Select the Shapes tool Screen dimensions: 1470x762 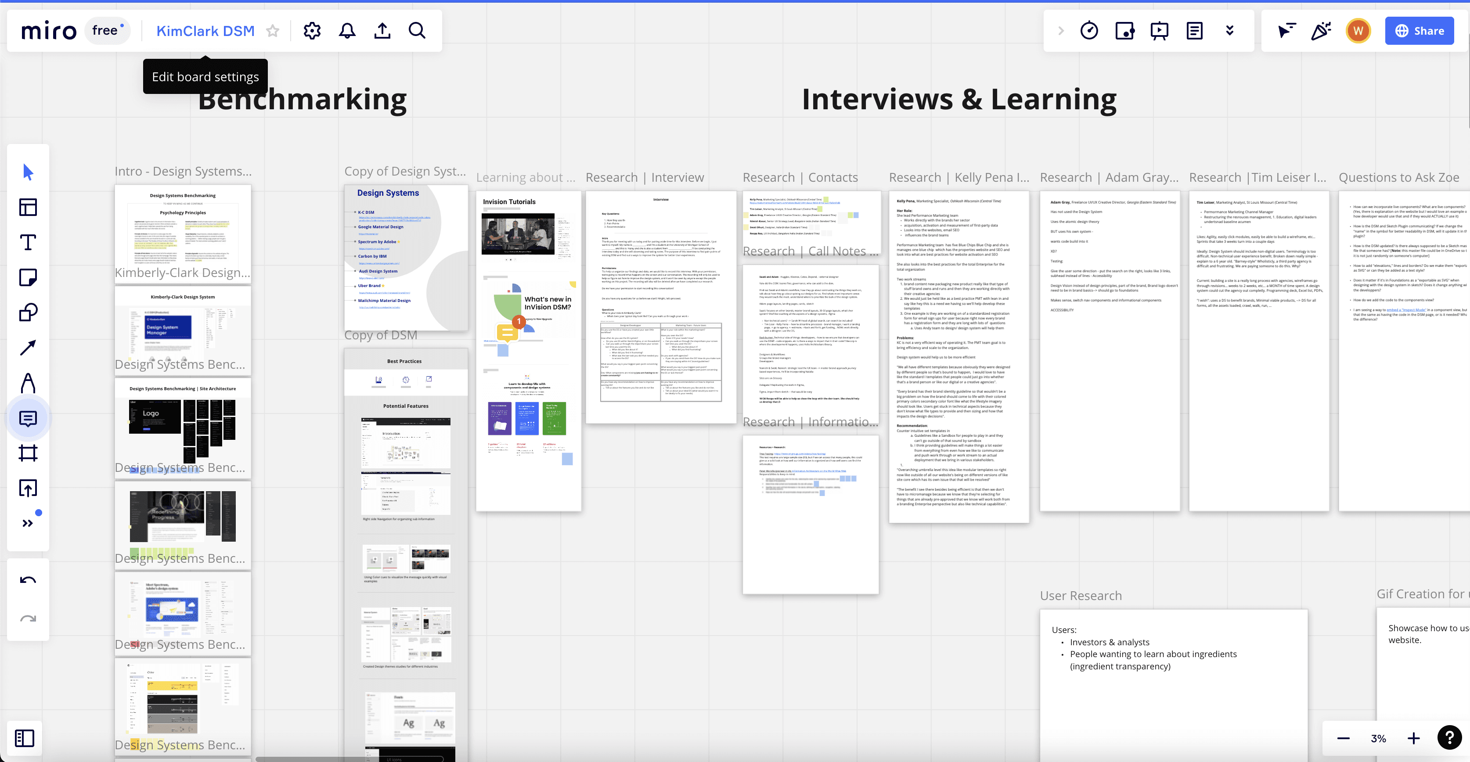28,313
